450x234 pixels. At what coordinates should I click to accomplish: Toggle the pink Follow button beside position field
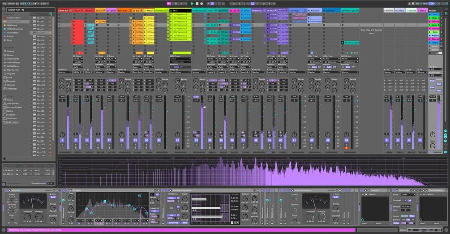169,4
